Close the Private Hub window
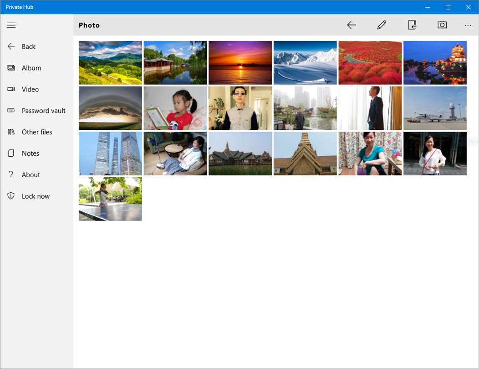Viewport: 479px width, 369px height. [x=469, y=7]
